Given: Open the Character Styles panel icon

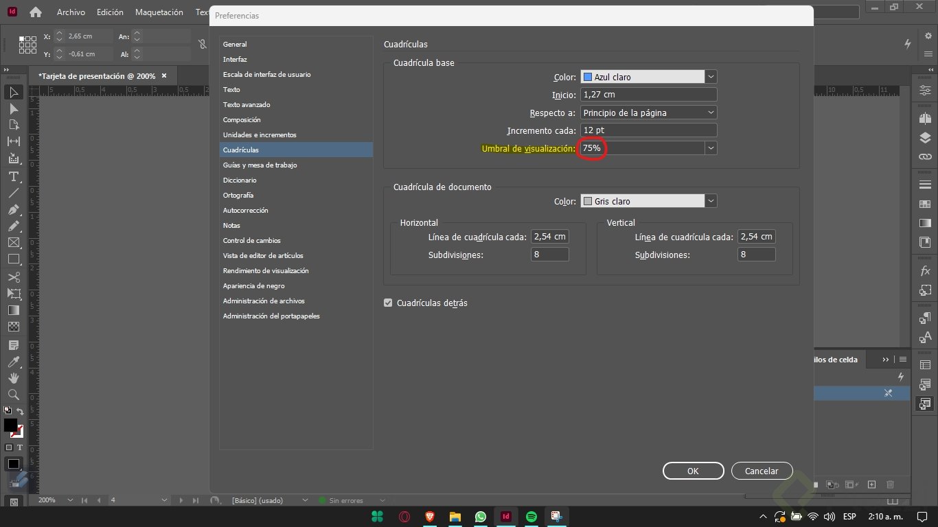Looking at the screenshot, I should [925, 337].
